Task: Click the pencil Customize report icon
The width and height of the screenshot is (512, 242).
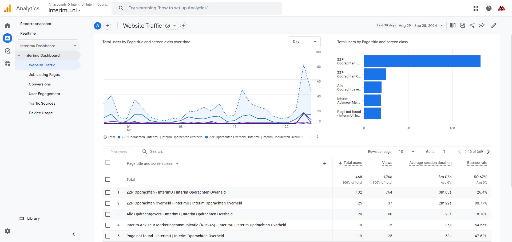Action: pos(494,25)
